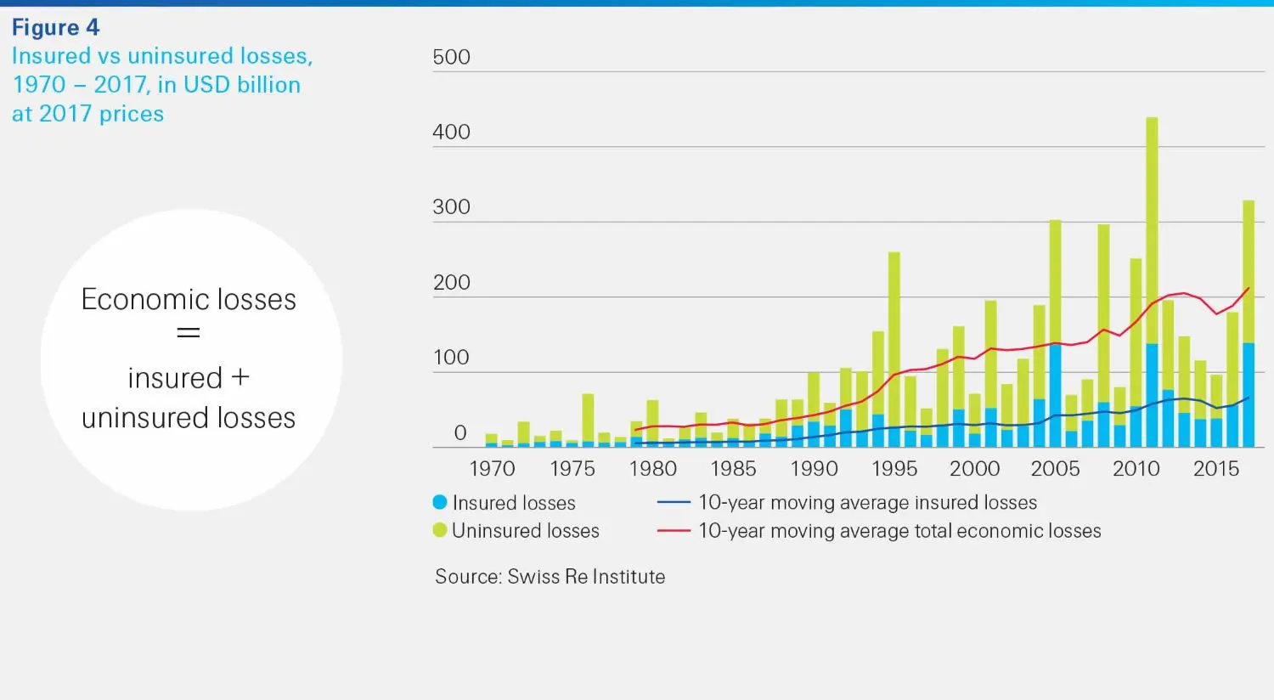Click the 200 gridline on the chart
Viewport: 1274px width, 700px height.
[451, 282]
